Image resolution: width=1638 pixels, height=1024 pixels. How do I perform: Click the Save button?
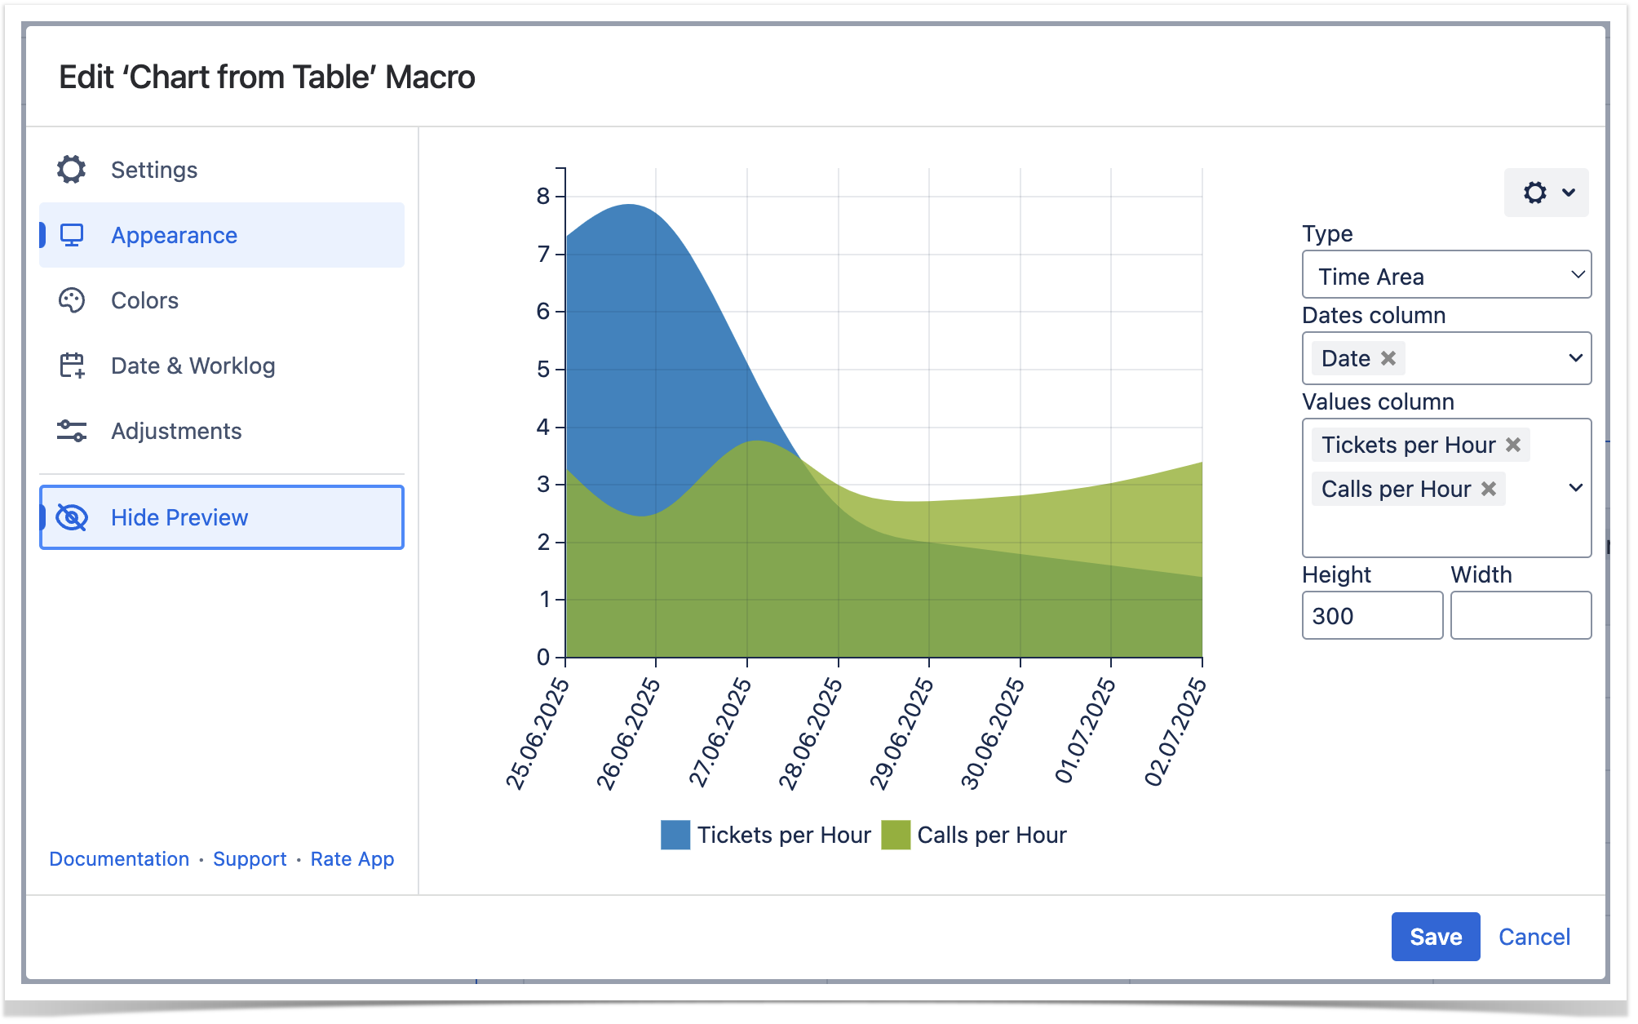point(1435,937)
